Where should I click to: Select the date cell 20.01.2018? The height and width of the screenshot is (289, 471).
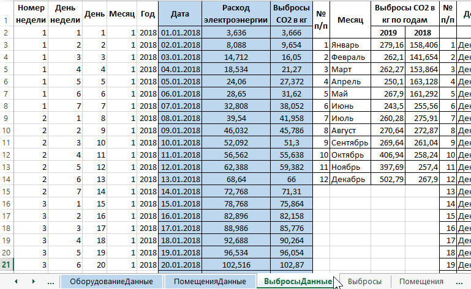[179, 264]
